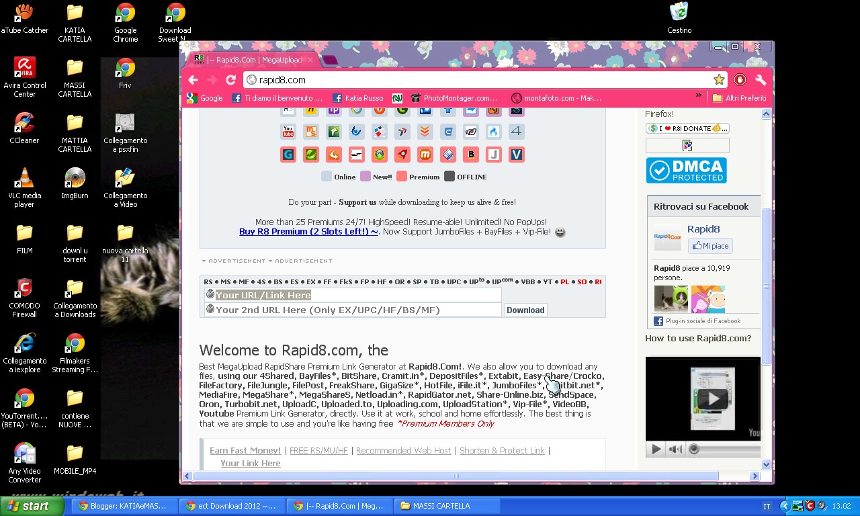Open the Google bookmark in bookmarks bar
The width and height of the screenshot is (860, 516).
click(x=205, y=98)
